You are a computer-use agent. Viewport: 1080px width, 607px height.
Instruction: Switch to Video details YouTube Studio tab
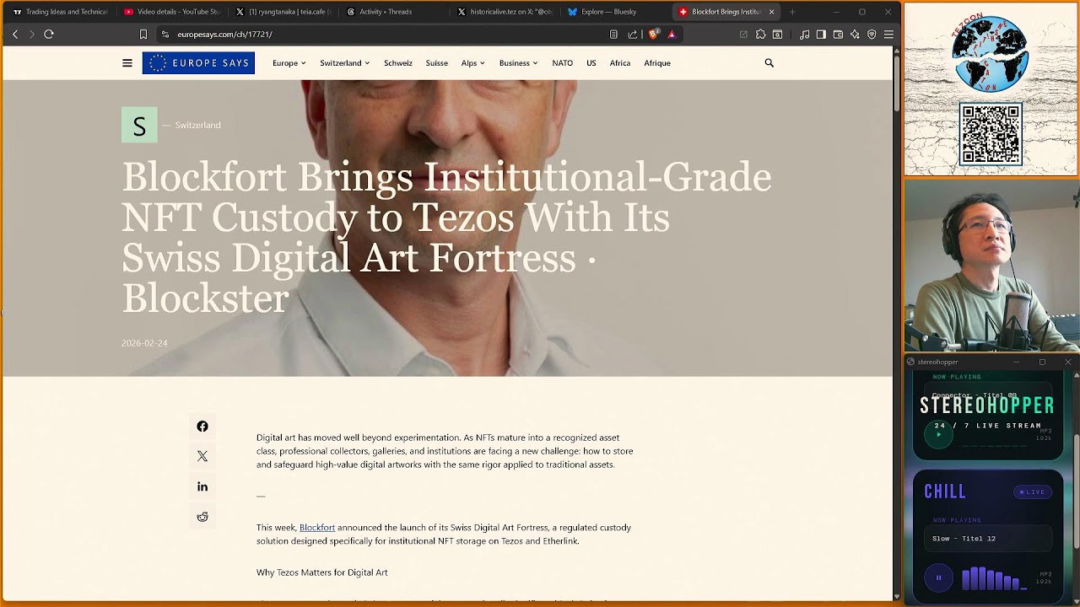[171, 12]
